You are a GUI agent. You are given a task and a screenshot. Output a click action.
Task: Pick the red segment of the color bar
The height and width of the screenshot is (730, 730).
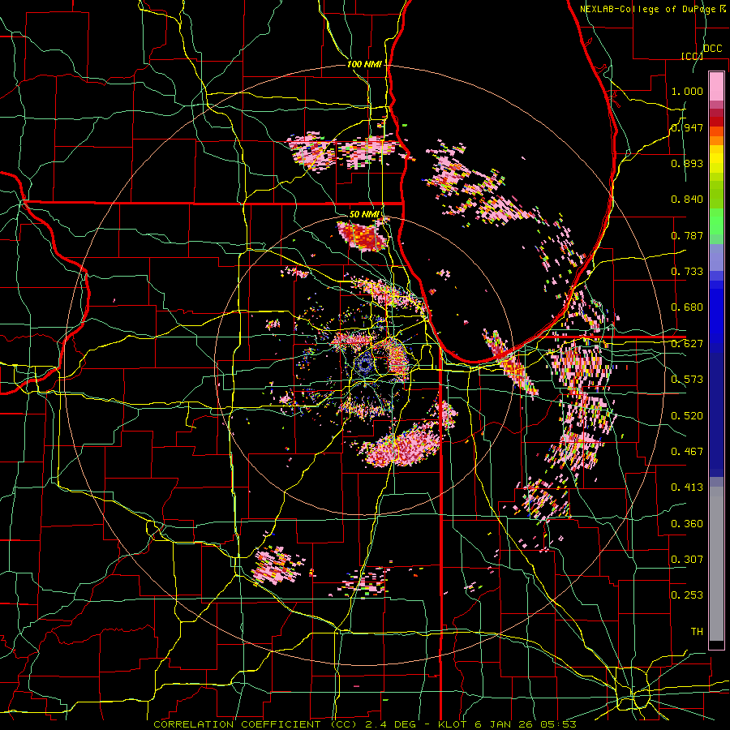pos(716,122)
